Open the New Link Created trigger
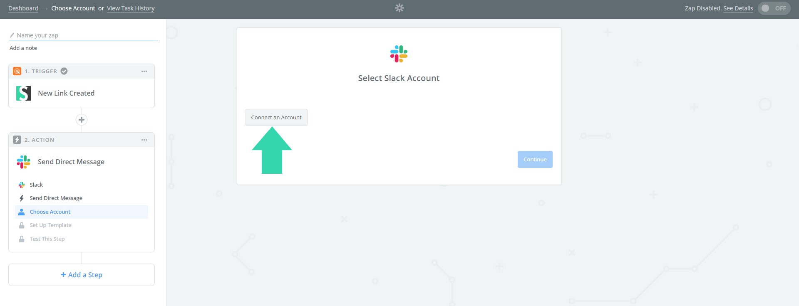This screenshot has width=799, height=306. pos(82,93)
